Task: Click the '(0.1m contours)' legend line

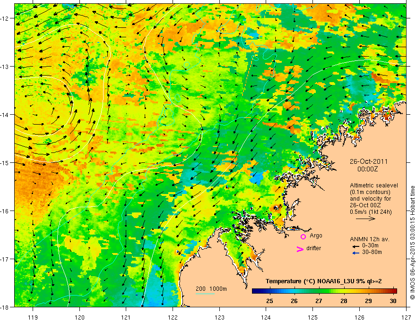Action: click(370, 192)
